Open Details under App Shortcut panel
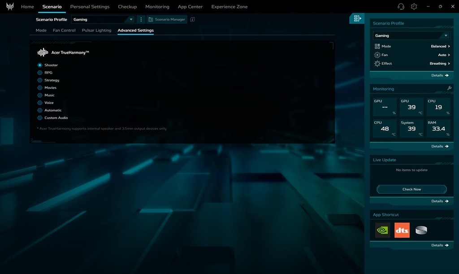 pos(440,245)
